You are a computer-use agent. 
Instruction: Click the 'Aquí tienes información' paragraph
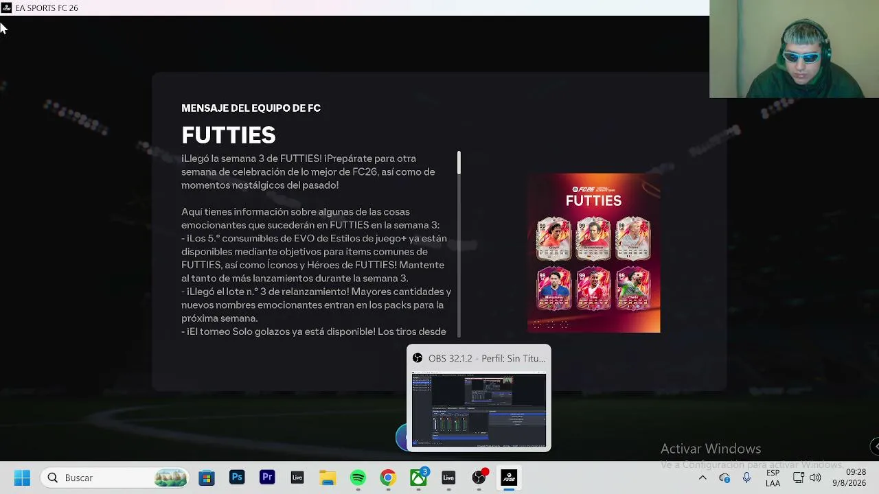point(310,218)
